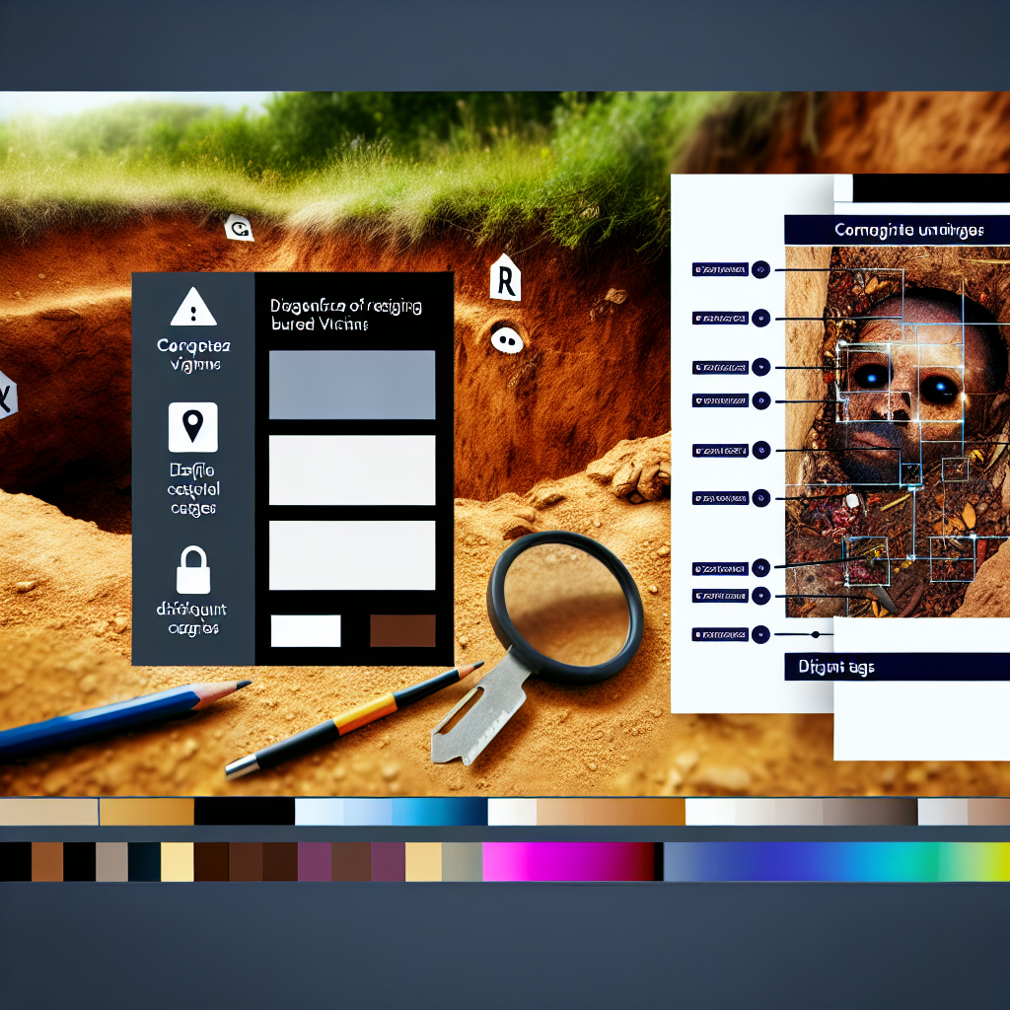Toggle the third round dot in annotation list
1010x1010 pixels.
[759, 367]
